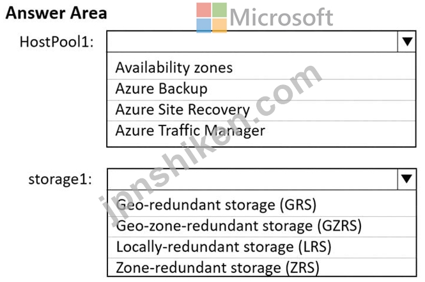
Task: Click the HostPool1 selection field
Action: pos(252,42)
